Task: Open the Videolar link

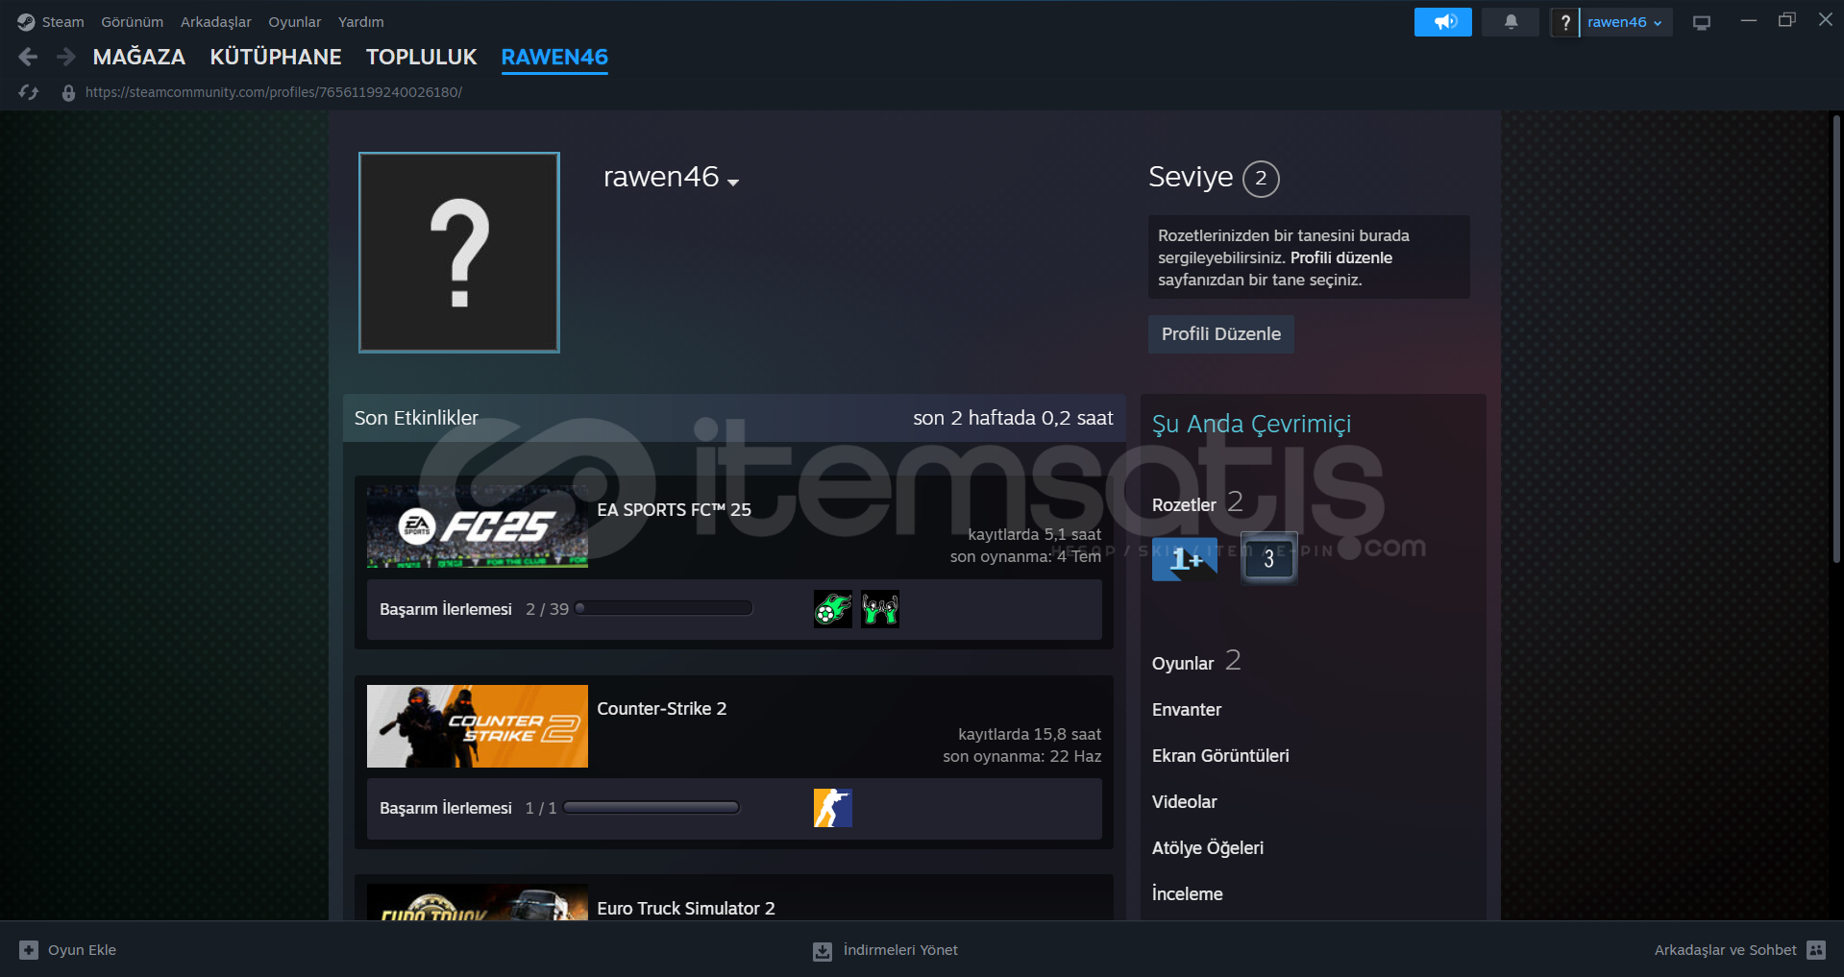Action: coord(1184,802)
